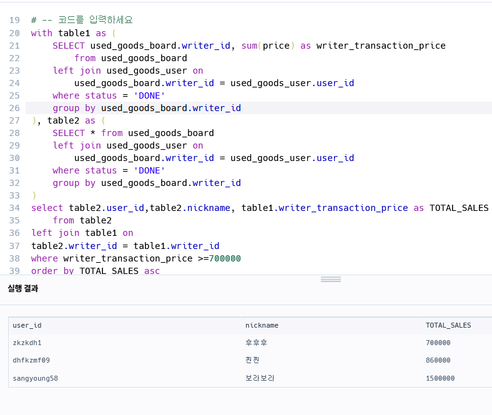This screenshot has height=415, width=492.
Task: Click line 27 'table2 as ('
Action: [x=76, y=120]
